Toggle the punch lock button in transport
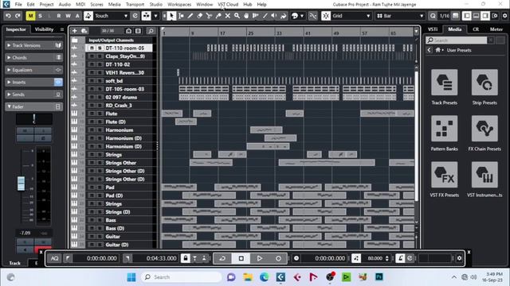Screen dimensions: 510x286 coord(186,258)
